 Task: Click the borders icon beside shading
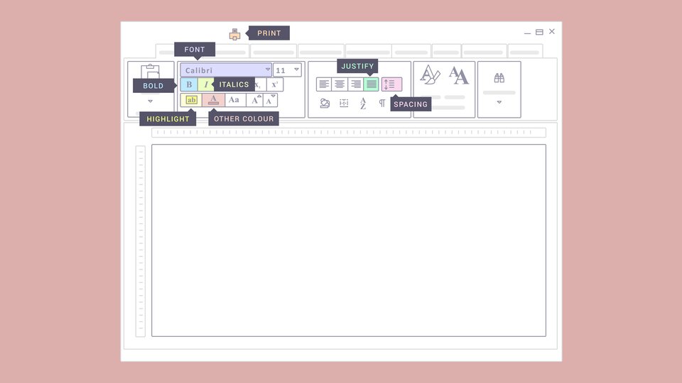click(x=344, y=103)
